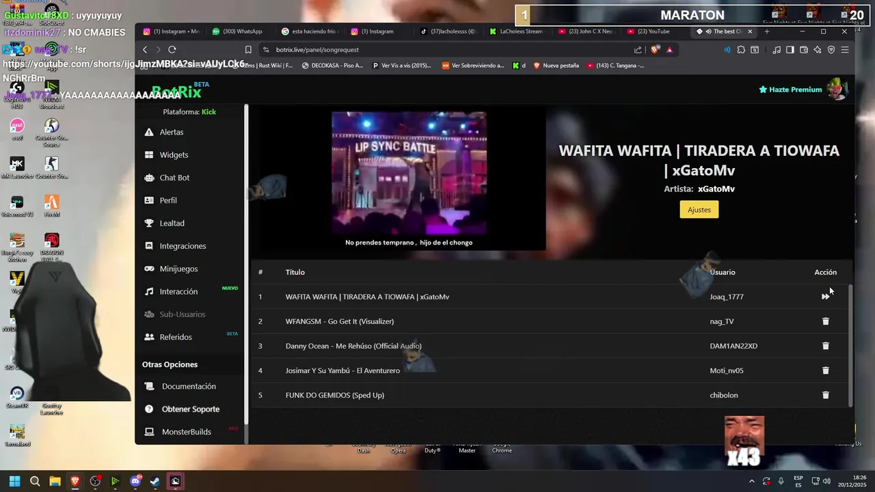This screenshot has width=875, height=492.
Task: Open Windows taskbar search
Action: tap(35, 481)
